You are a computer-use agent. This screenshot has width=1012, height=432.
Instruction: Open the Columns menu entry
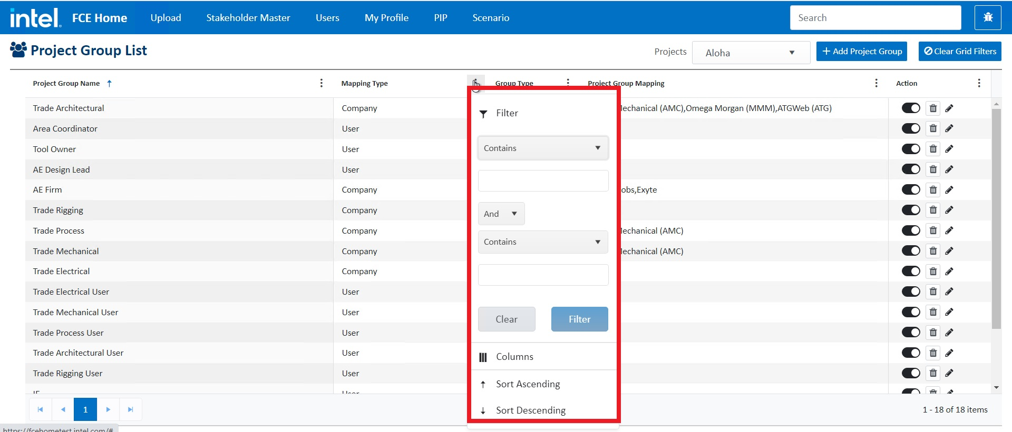point(514,357)
